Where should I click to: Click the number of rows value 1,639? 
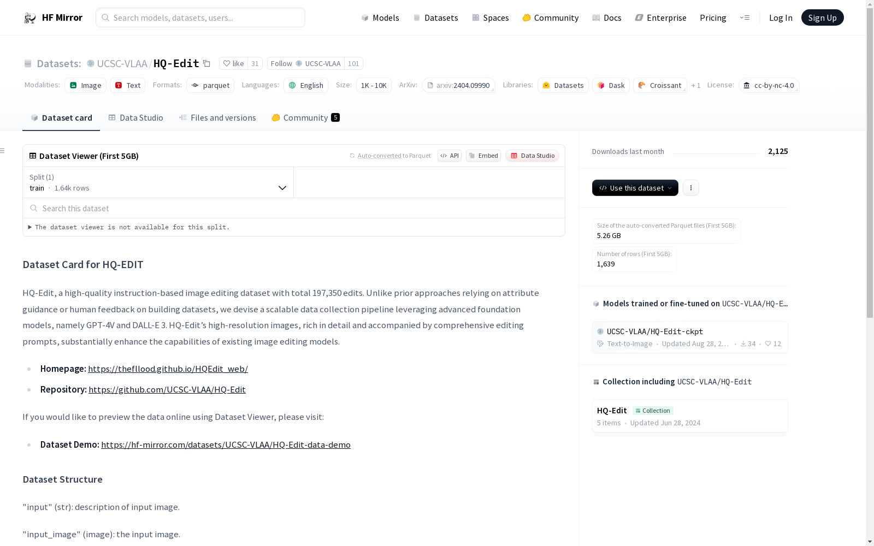point(606,264)
